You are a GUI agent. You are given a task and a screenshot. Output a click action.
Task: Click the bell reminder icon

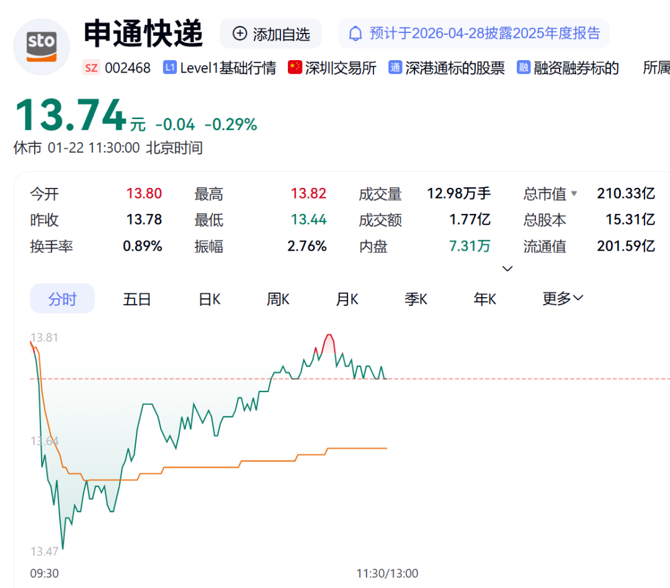[x=355, y=33]
